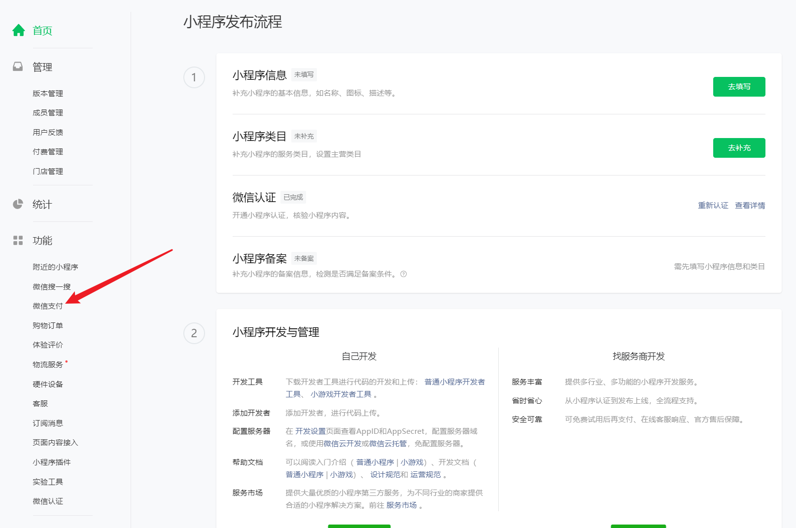This screenshot has width=796, height=528.
Task: Open the 微信云开发 link
Action: coord(343,444)
